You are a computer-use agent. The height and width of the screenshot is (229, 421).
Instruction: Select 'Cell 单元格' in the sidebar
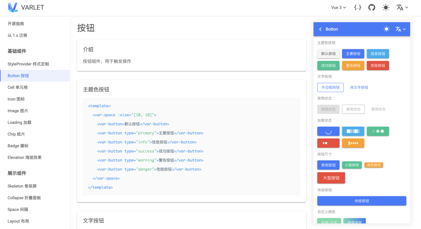coord(18,87)
